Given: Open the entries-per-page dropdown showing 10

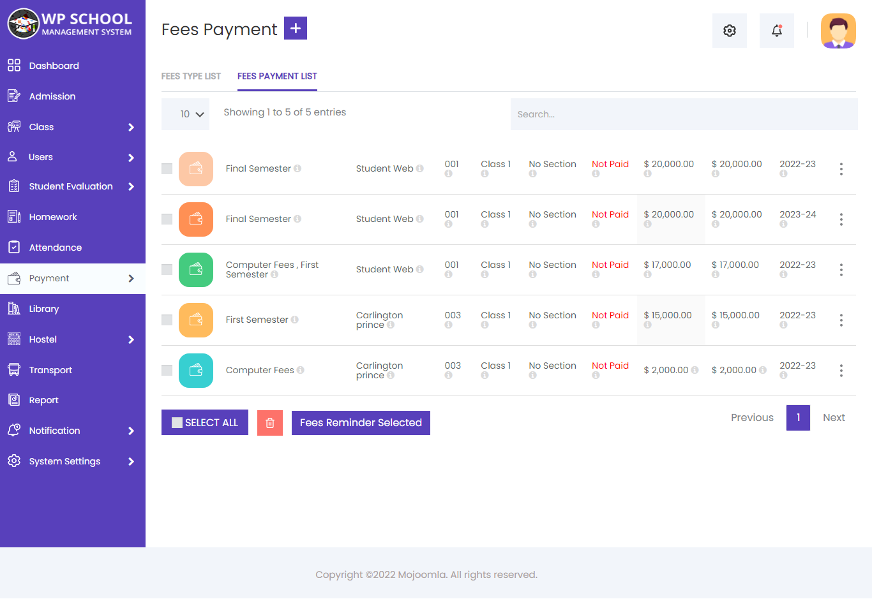Looking at the screenshot, I should click(185, 114).
